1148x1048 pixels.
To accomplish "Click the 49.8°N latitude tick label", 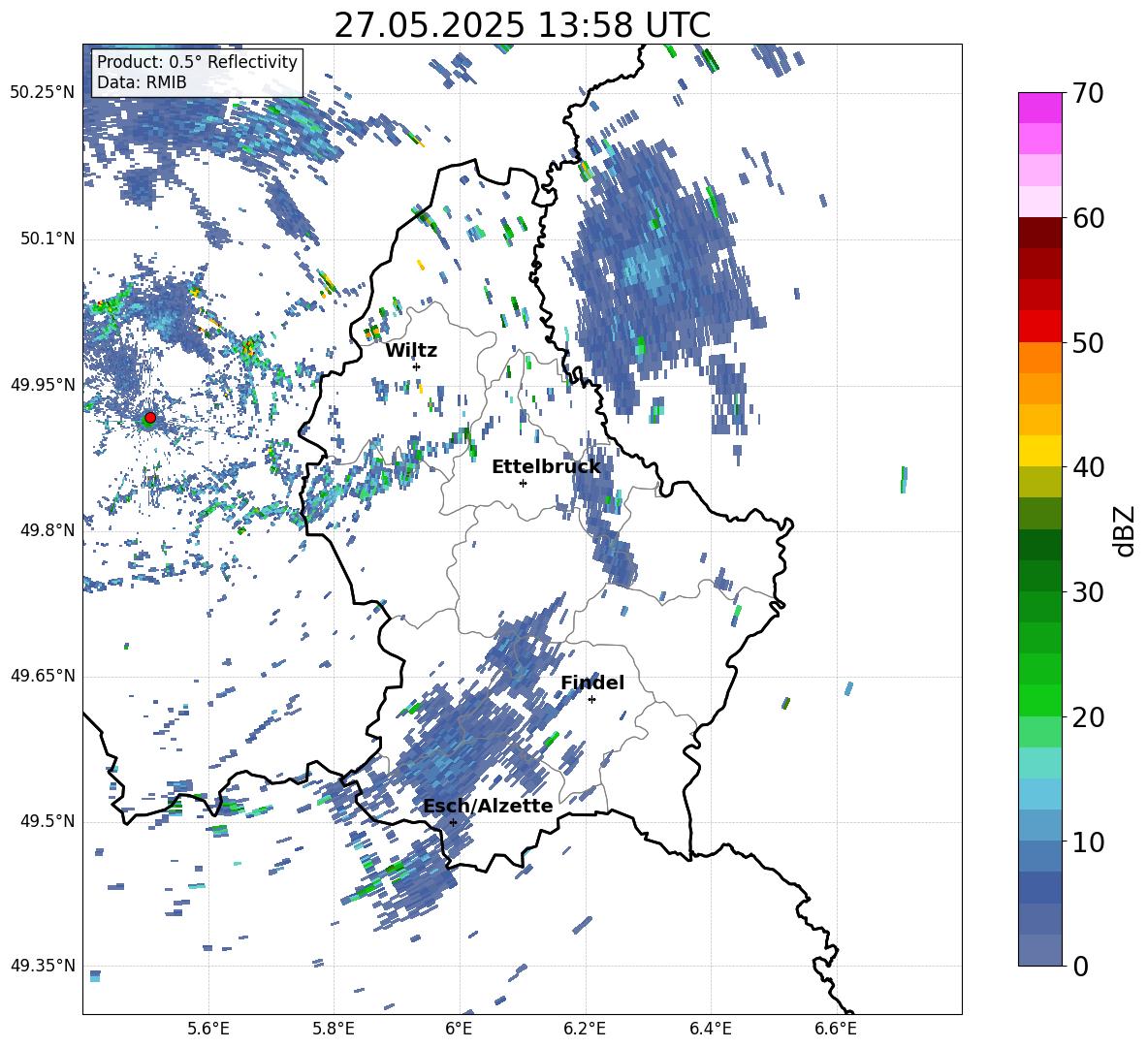I will point(47,530).
